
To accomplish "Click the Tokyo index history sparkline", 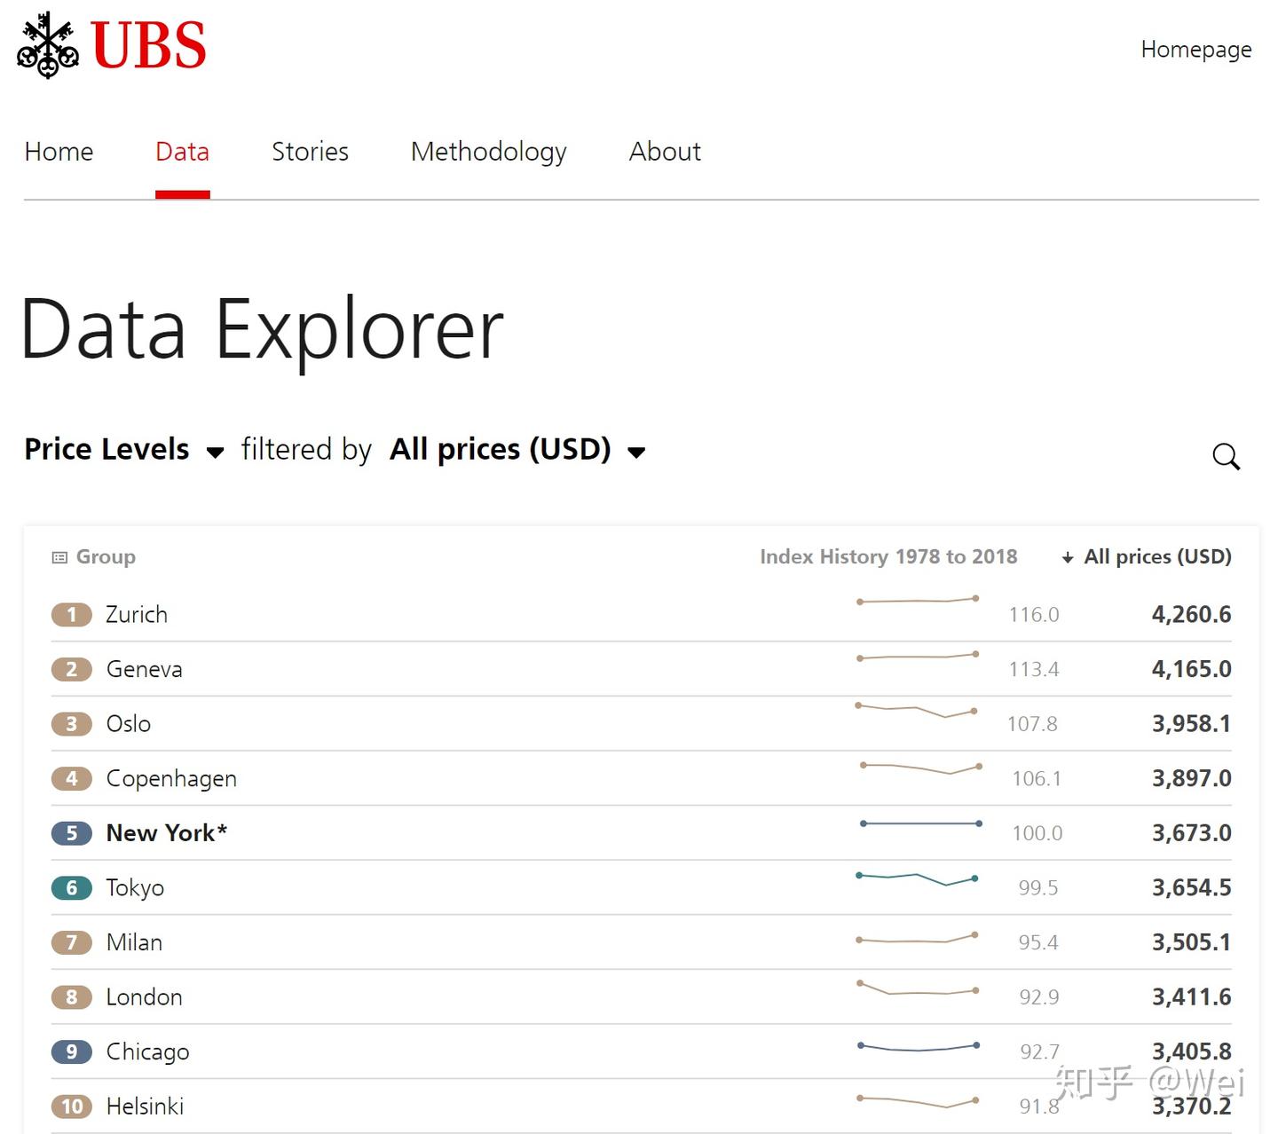I will (917, 879).
